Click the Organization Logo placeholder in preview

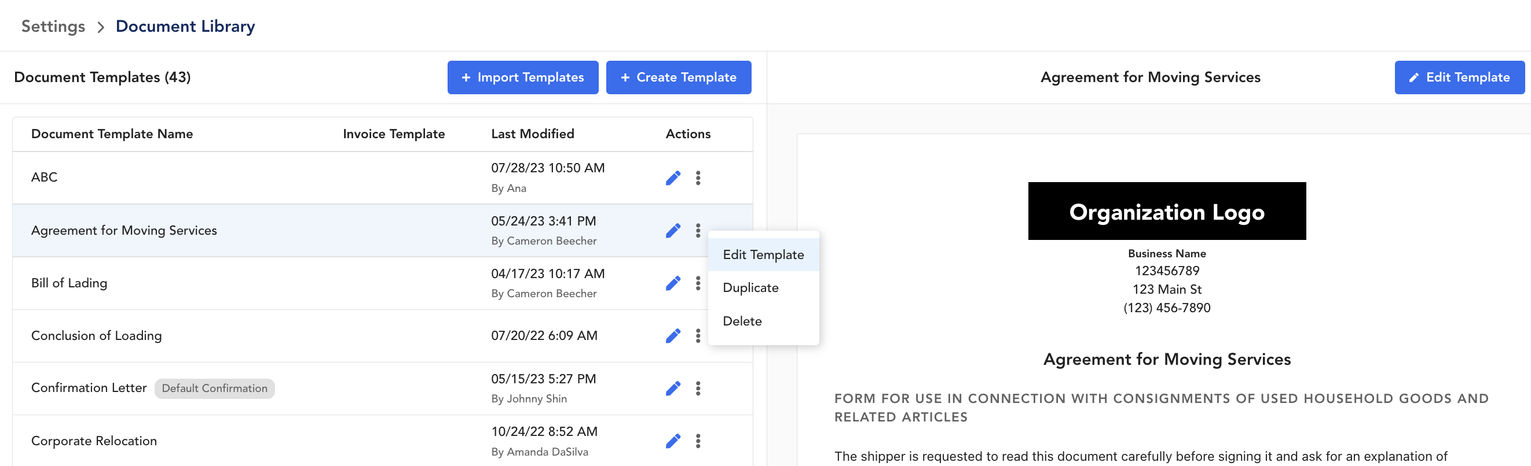click(x=1167, y=212)
